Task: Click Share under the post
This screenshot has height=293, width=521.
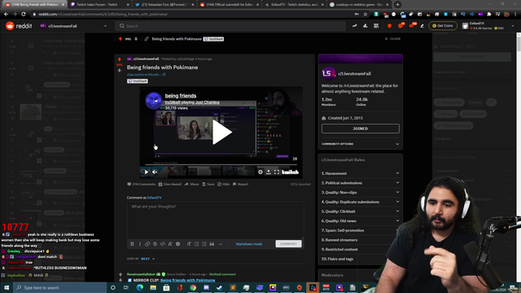Action: (192, 184)
